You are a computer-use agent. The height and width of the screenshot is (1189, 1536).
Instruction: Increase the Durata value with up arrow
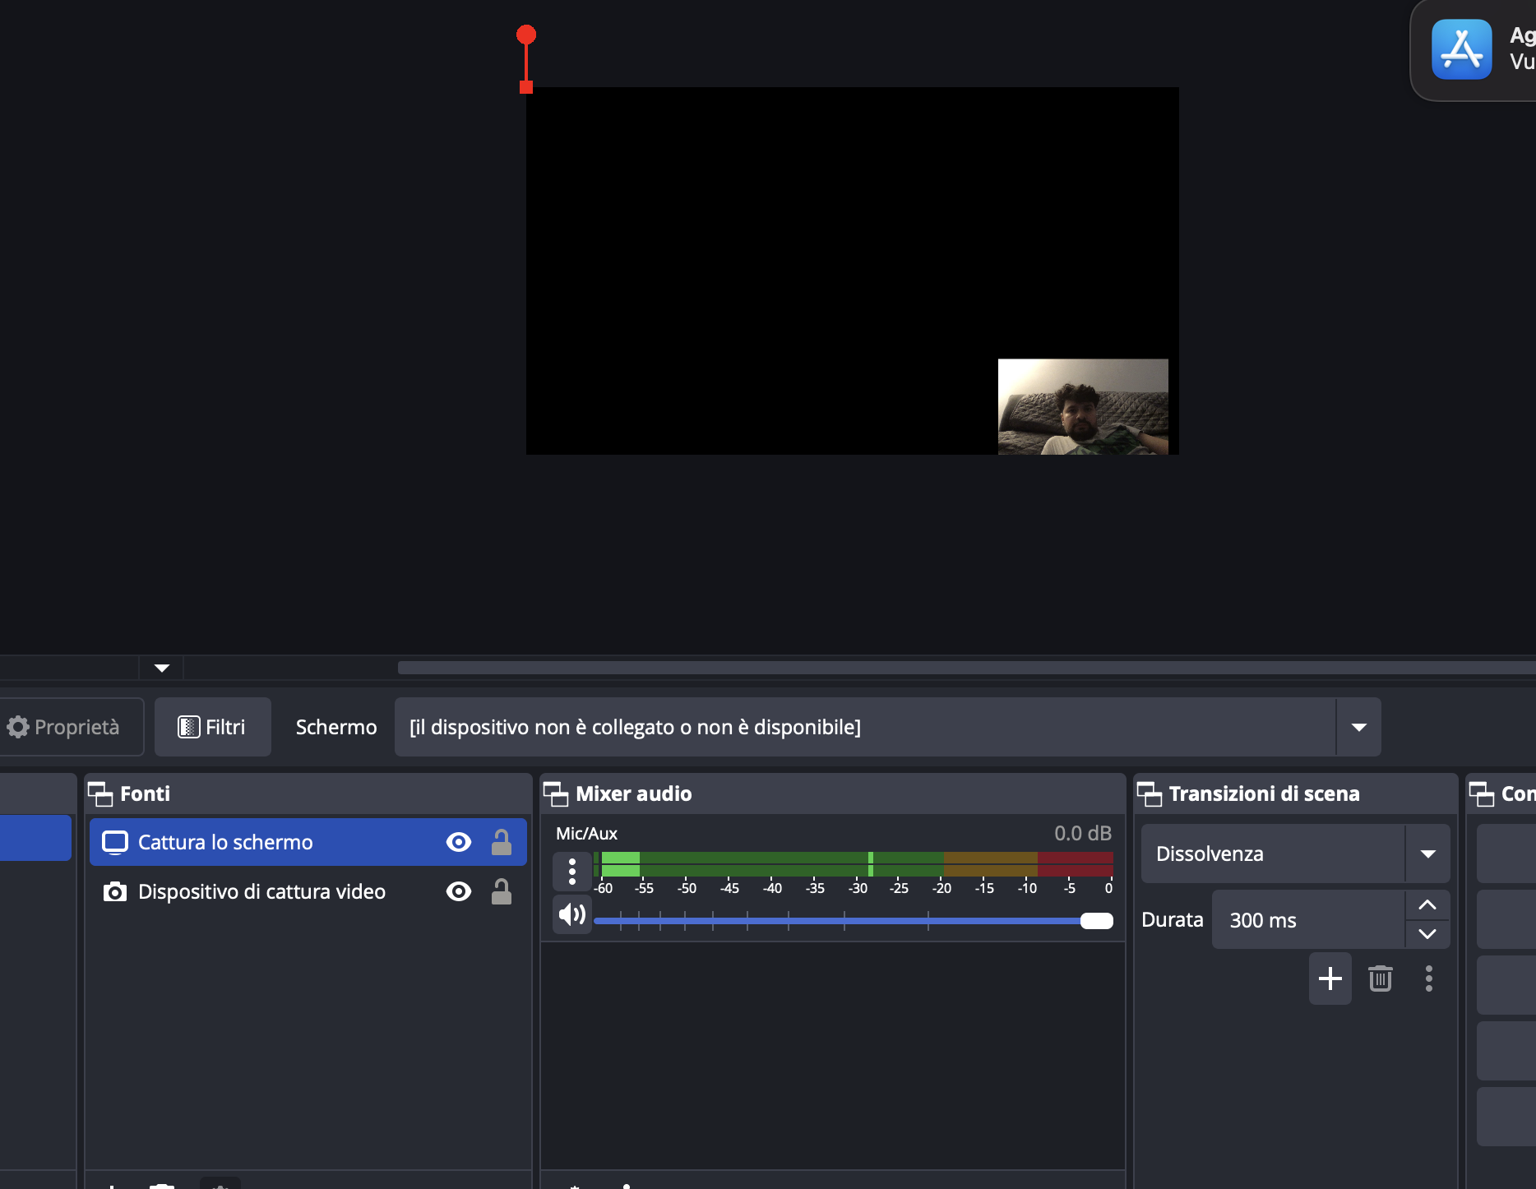coord(1427,904)
